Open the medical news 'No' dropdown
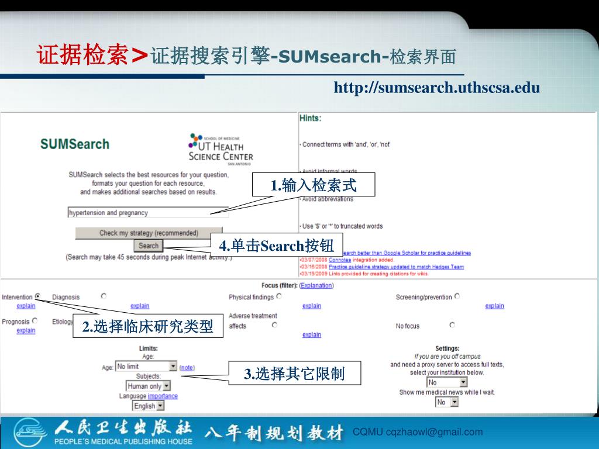 click(x=447, y=402)
